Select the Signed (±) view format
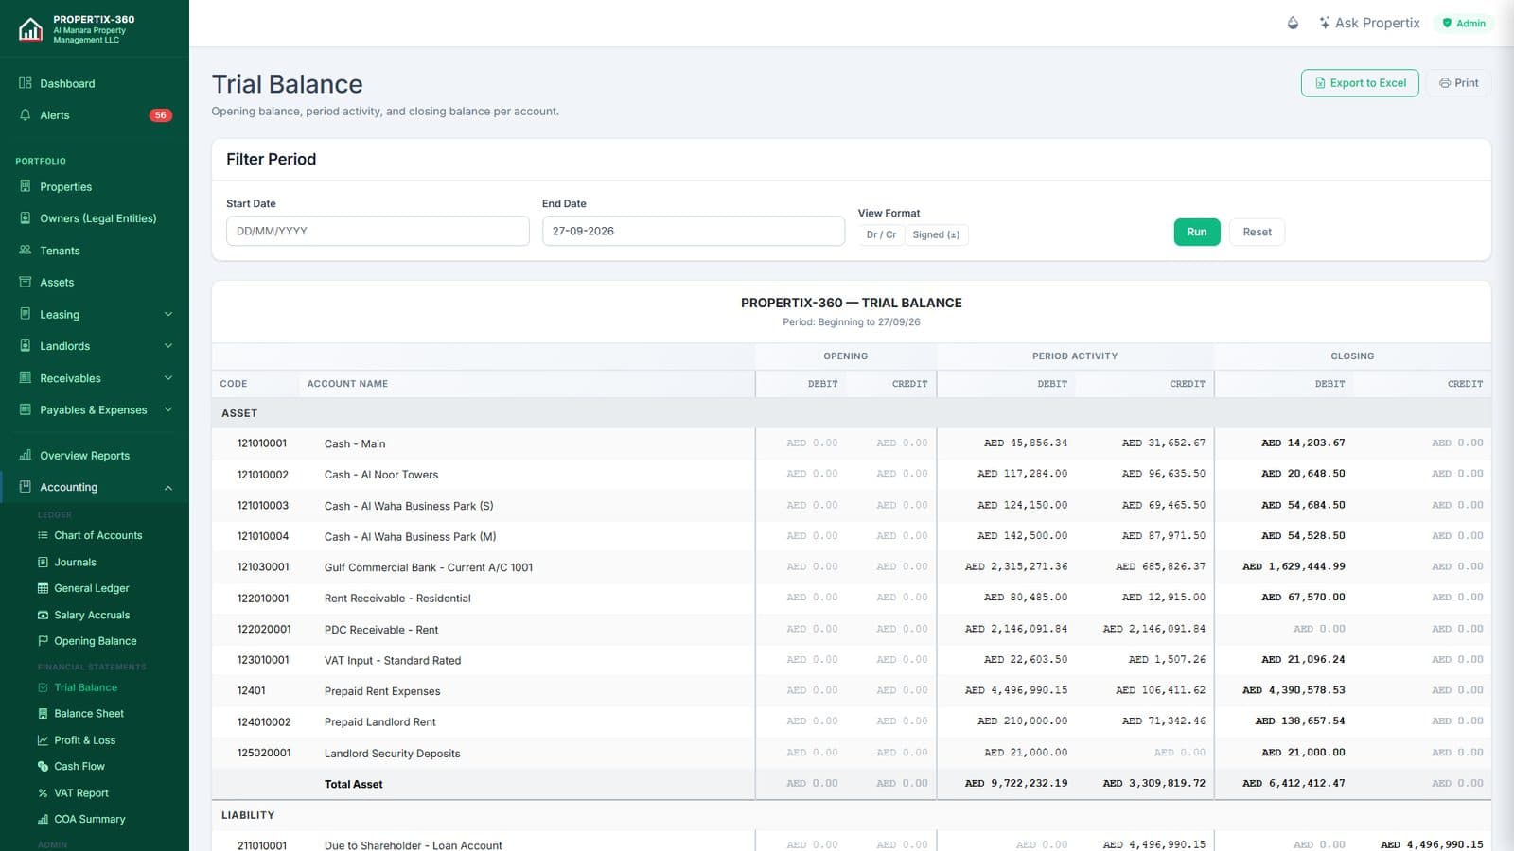Screen dimensions: 1514x851 936,234
